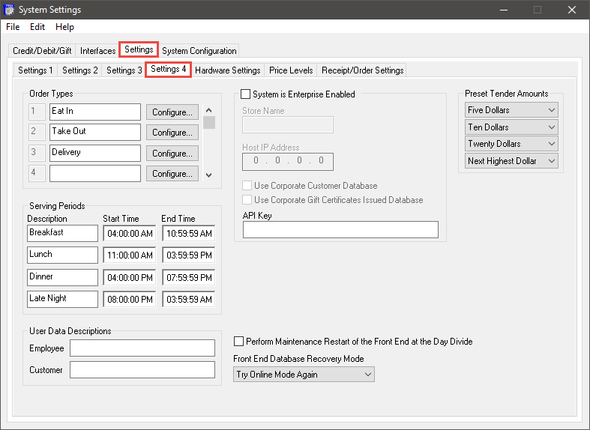Switch to the Hardware Settings tab
The height and width of the screenshot is (430, 590).
(227, 70)
